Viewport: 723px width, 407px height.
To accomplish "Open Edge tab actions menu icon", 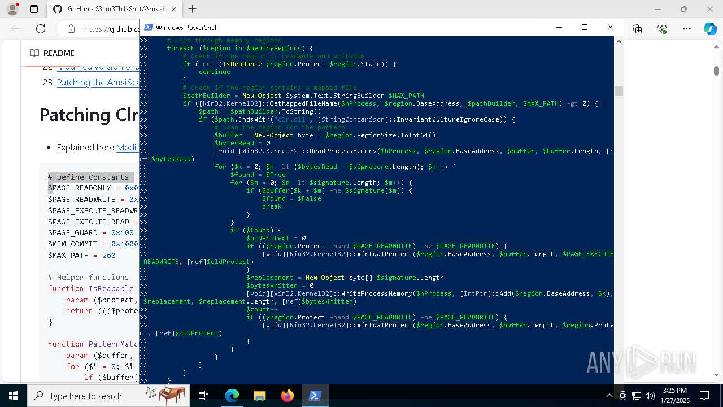I will tap(34, 9).
